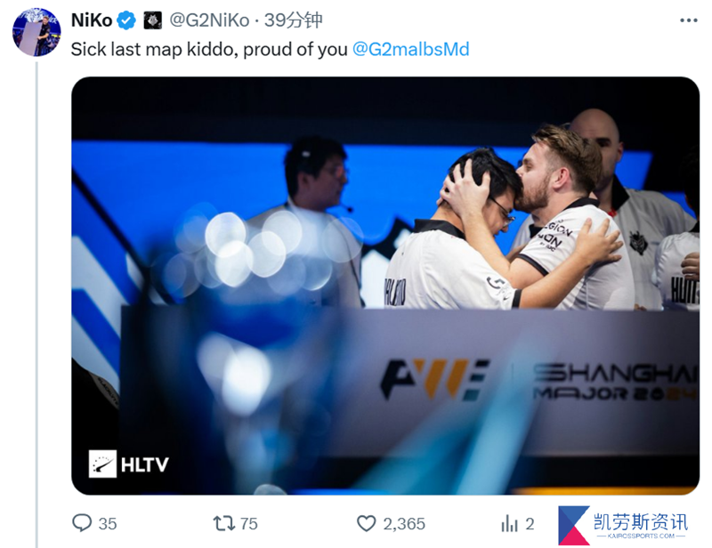This screenshot has width=712, height=548.
Task: Click the retweet count 75
Action: 248,524
